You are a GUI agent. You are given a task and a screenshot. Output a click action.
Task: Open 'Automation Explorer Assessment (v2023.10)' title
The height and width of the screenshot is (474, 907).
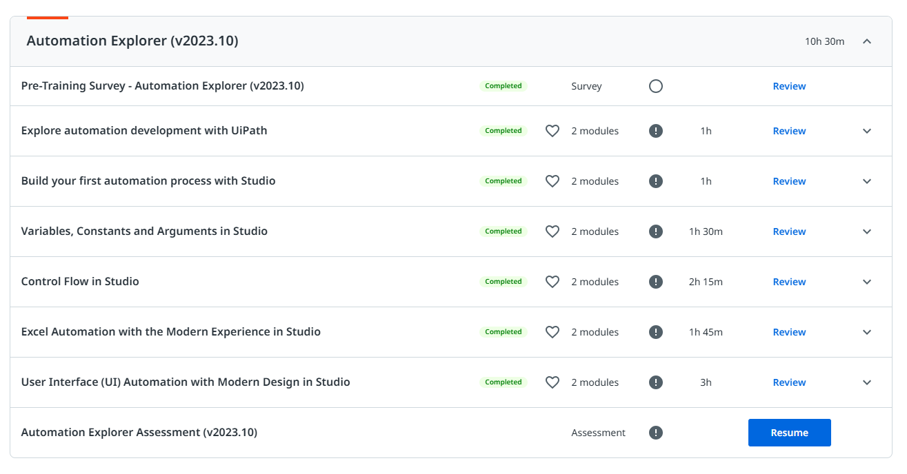pos(139,433)
